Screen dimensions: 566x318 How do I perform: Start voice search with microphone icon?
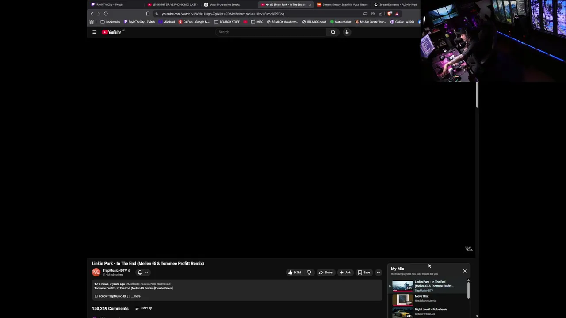coord(347,32)
